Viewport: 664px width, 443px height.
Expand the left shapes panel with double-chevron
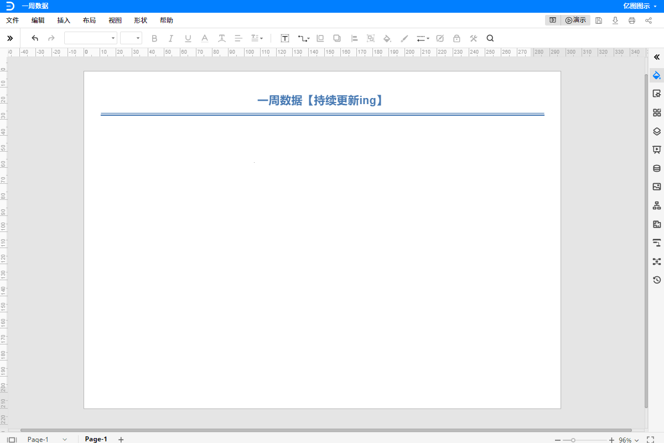10,38
